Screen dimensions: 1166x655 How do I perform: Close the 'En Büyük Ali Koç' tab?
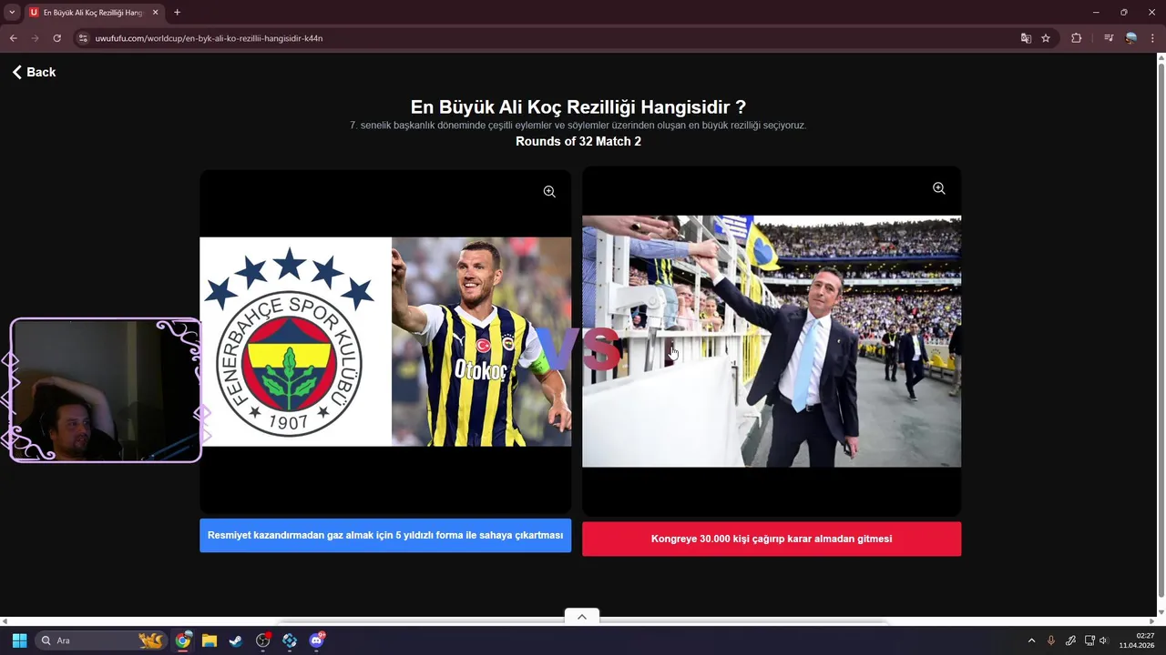[155, 13]
